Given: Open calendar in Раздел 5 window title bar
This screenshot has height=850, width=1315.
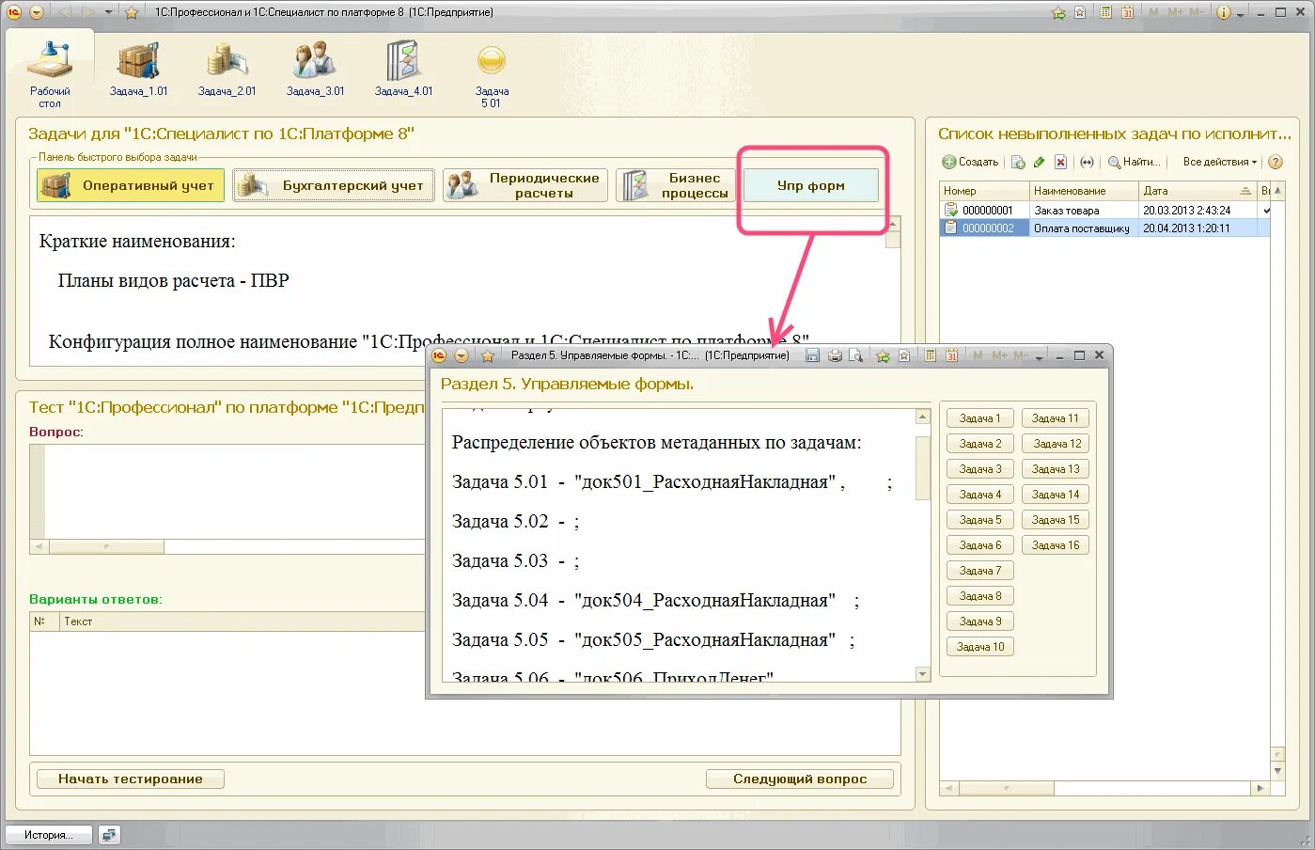Looking at the screenshot, I should 951,355.
